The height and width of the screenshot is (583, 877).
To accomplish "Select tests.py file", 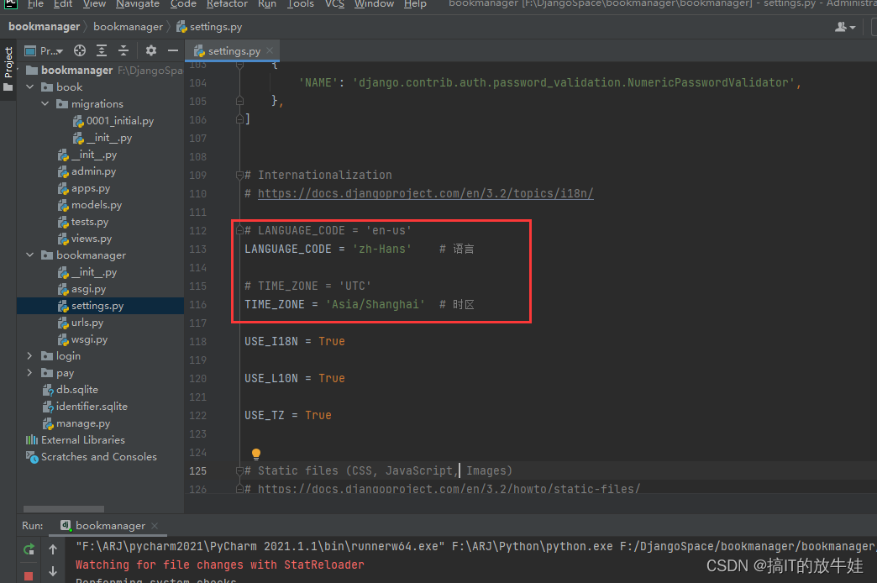I will tap(83, 222).
